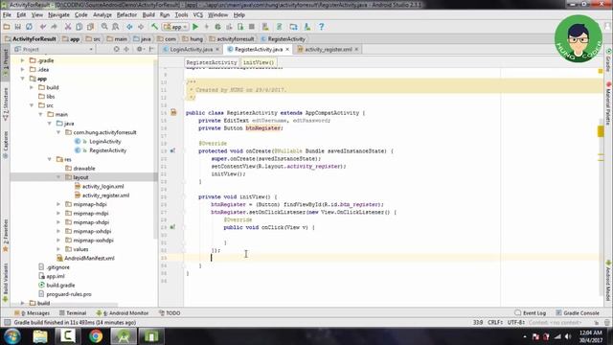Collapse the src folder node

tap(32, 105)
